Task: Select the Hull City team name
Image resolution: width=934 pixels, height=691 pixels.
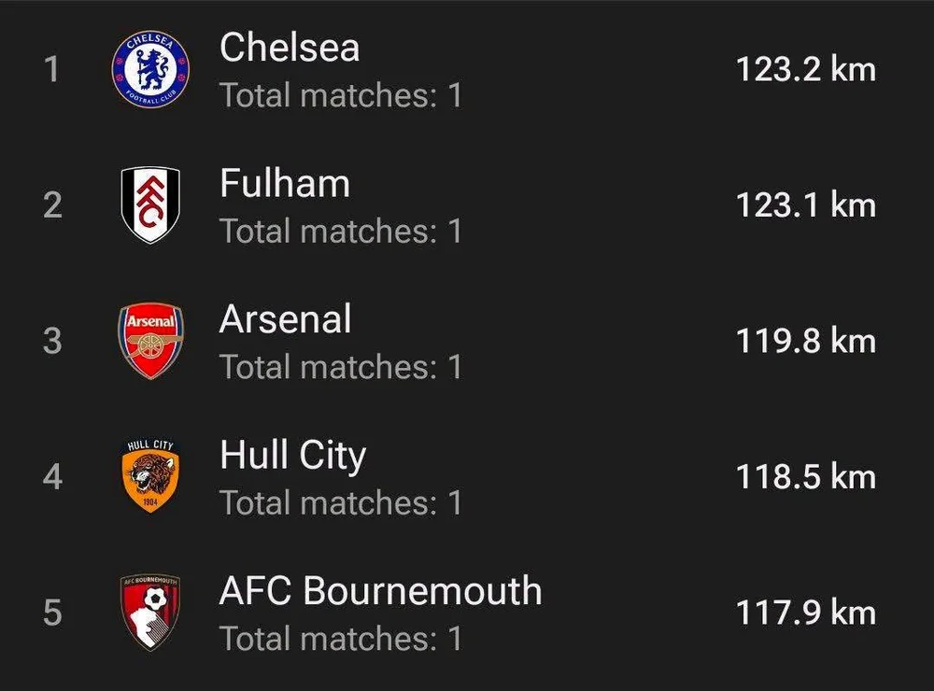Action: coord(292,456)
